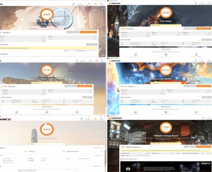Open Options gear in Time Spy window
Screen dimensions: 212x172
tap(101, 4)
